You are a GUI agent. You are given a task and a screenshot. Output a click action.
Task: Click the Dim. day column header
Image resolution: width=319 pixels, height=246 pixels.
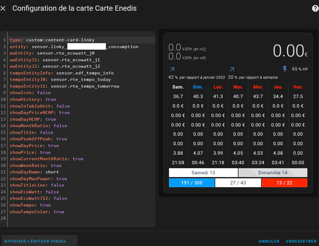point(198,87)
